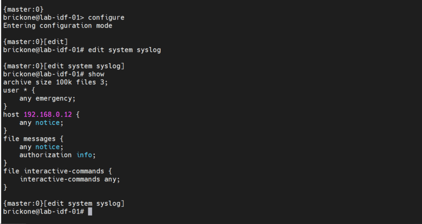Click the word "host" before the IP

[11, 114]
